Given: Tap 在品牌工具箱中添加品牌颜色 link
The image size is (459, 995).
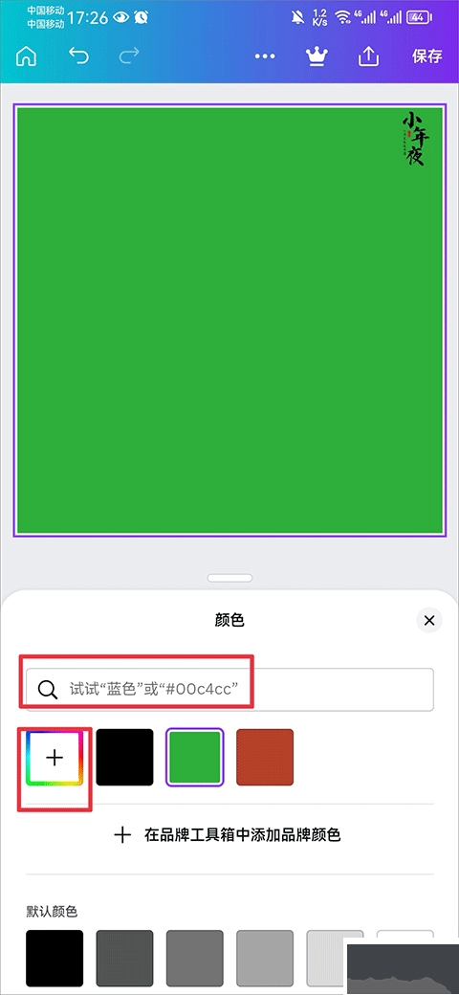Looking at the screenshot, I should click(x=227, y=834).
